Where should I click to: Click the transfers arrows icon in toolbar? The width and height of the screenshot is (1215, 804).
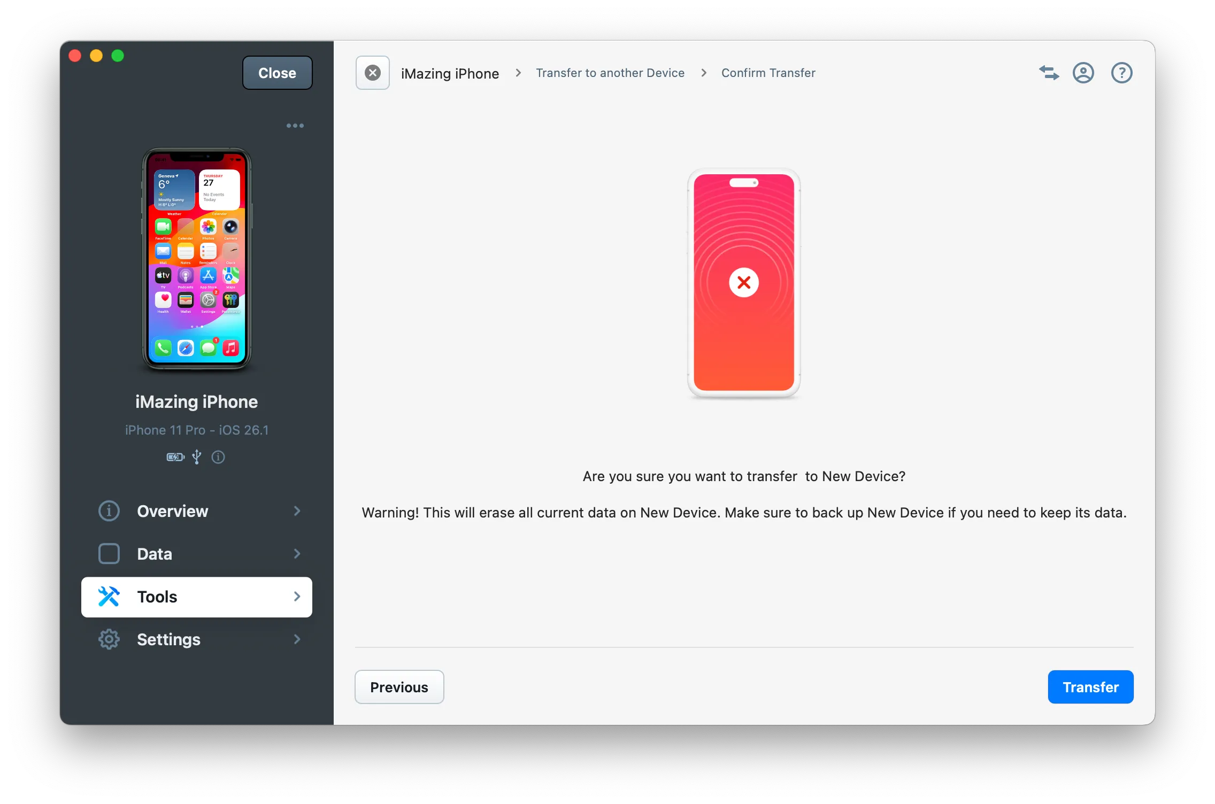1049,73
